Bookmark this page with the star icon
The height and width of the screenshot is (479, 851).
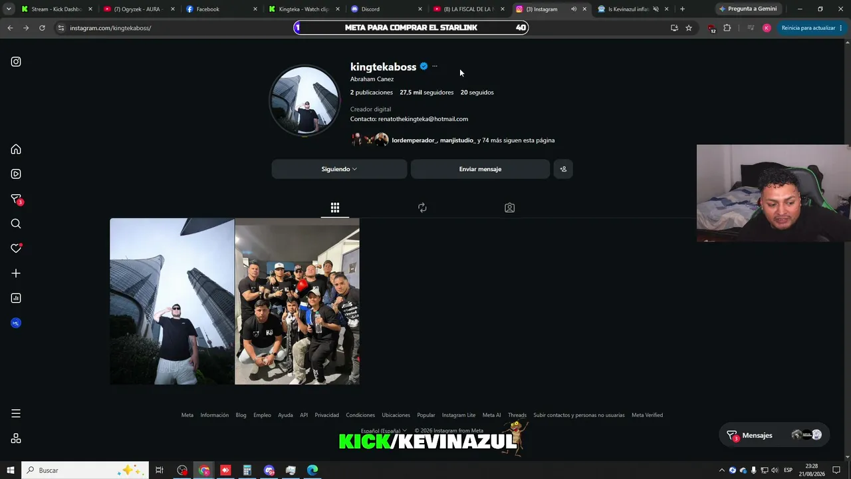689,28
